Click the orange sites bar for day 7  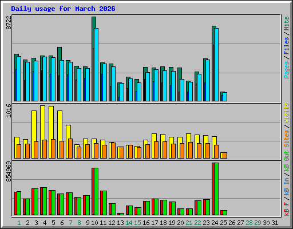point(70,148)
